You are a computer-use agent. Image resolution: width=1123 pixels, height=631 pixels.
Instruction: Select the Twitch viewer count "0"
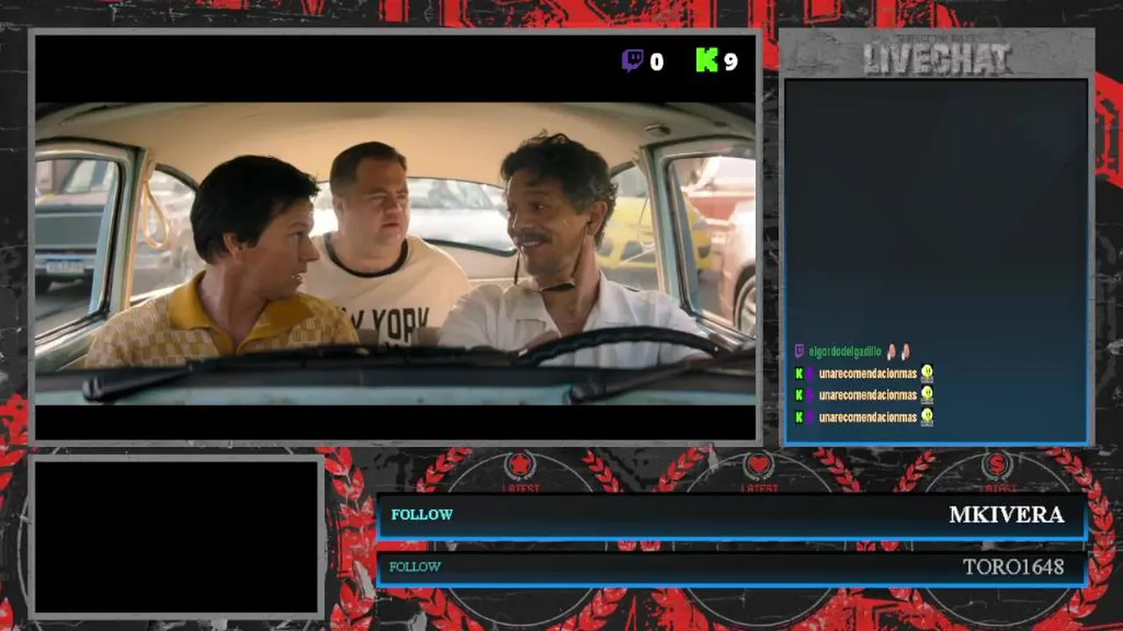click(x=656, y=61)
